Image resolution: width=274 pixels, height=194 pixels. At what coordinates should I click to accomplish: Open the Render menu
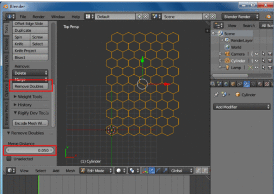tap(38, 17)
